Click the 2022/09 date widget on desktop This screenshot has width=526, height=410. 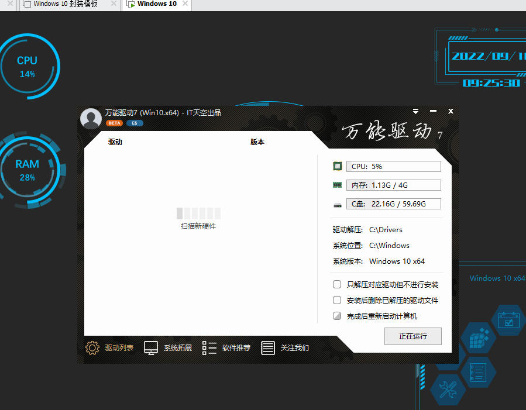tap(488, 56)
